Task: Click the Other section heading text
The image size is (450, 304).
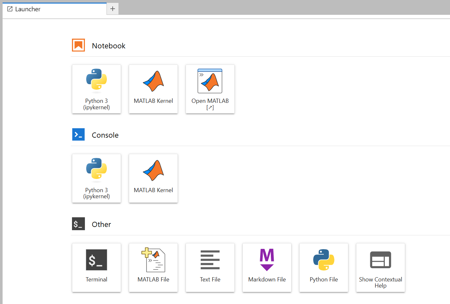Action: pos(101,224)
